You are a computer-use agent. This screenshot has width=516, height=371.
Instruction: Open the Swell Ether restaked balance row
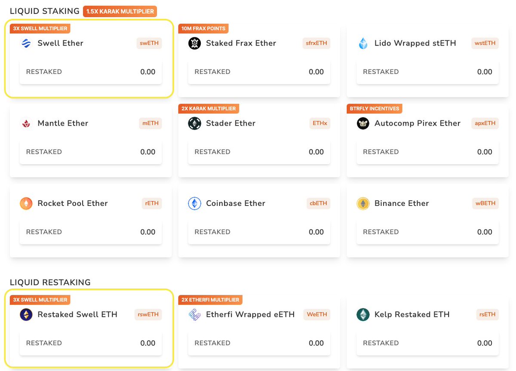click(91, 72)
